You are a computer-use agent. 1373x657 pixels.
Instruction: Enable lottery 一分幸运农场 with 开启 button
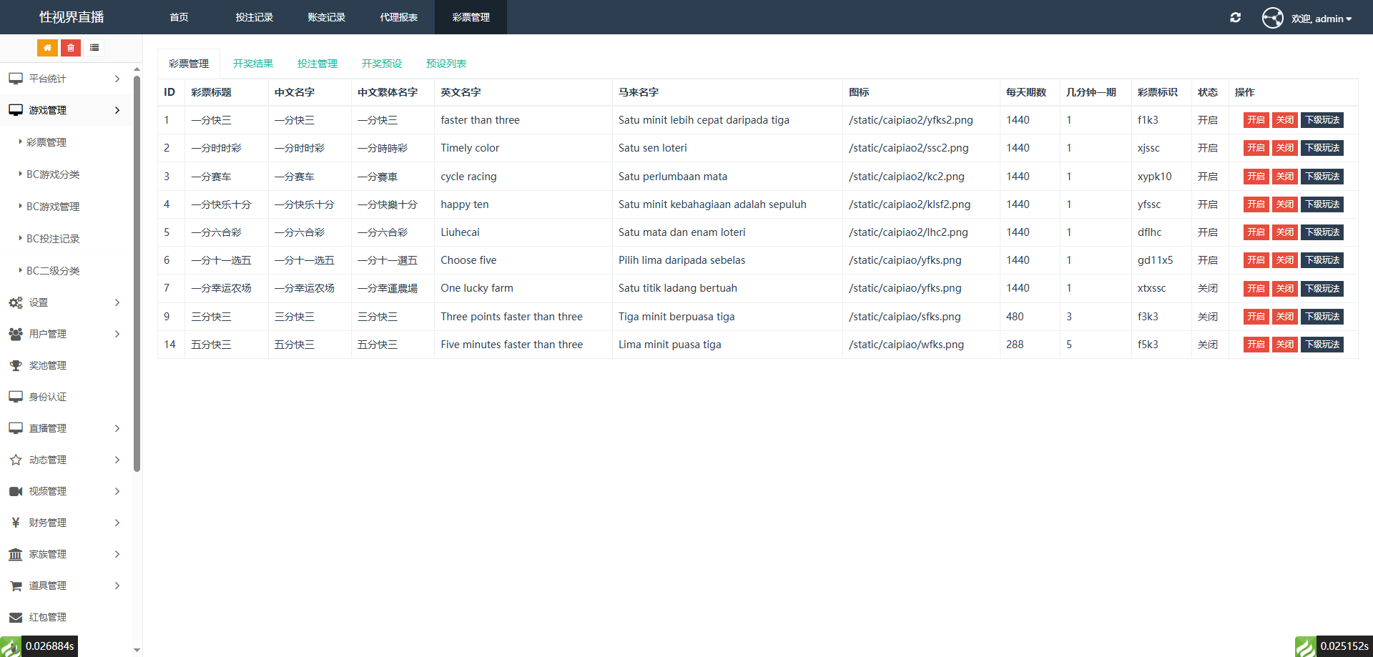click(1256, 289)
